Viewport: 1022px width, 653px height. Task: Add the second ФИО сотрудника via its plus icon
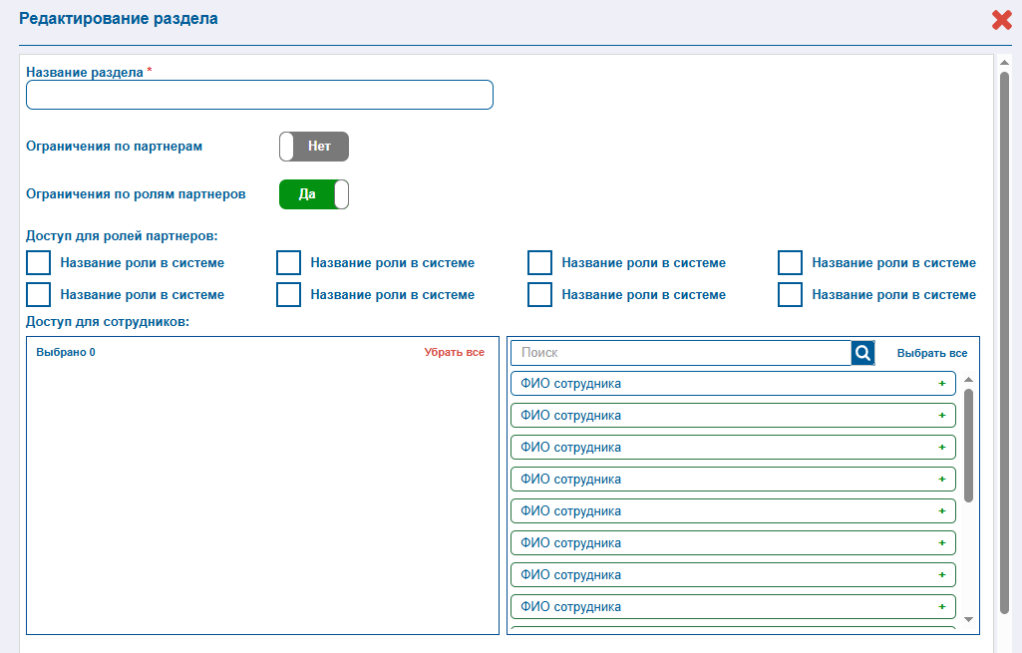pos(942,415)
